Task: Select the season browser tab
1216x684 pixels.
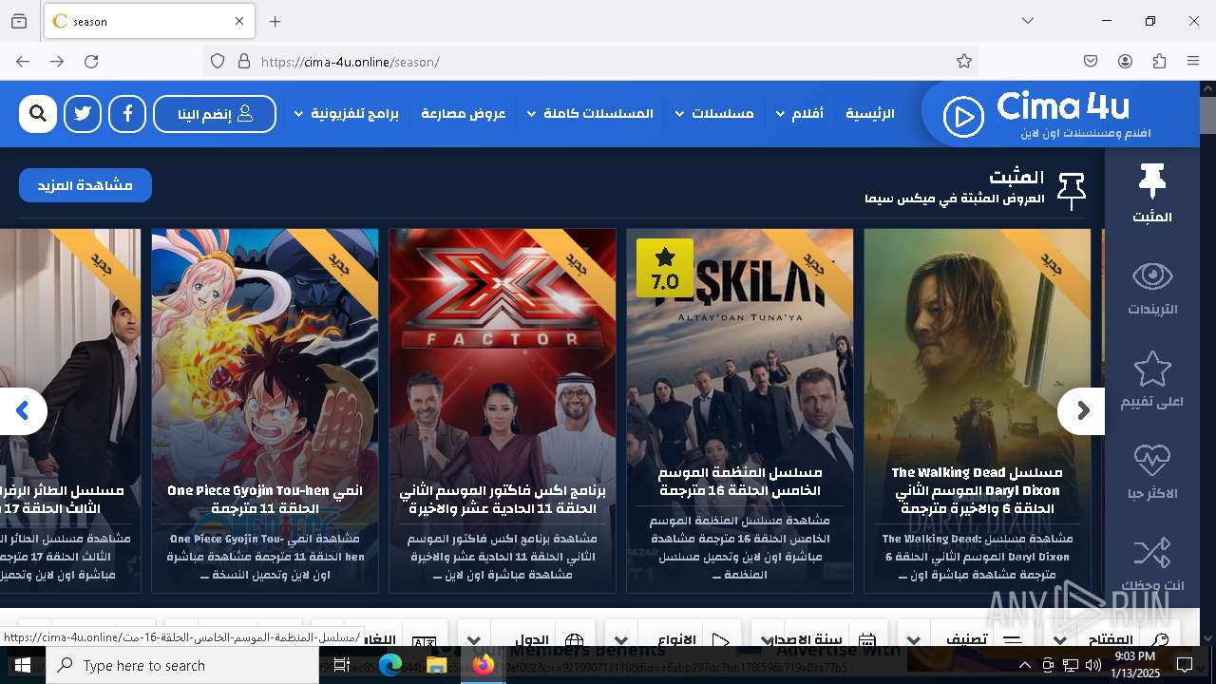Action: (x=150, y=21)
